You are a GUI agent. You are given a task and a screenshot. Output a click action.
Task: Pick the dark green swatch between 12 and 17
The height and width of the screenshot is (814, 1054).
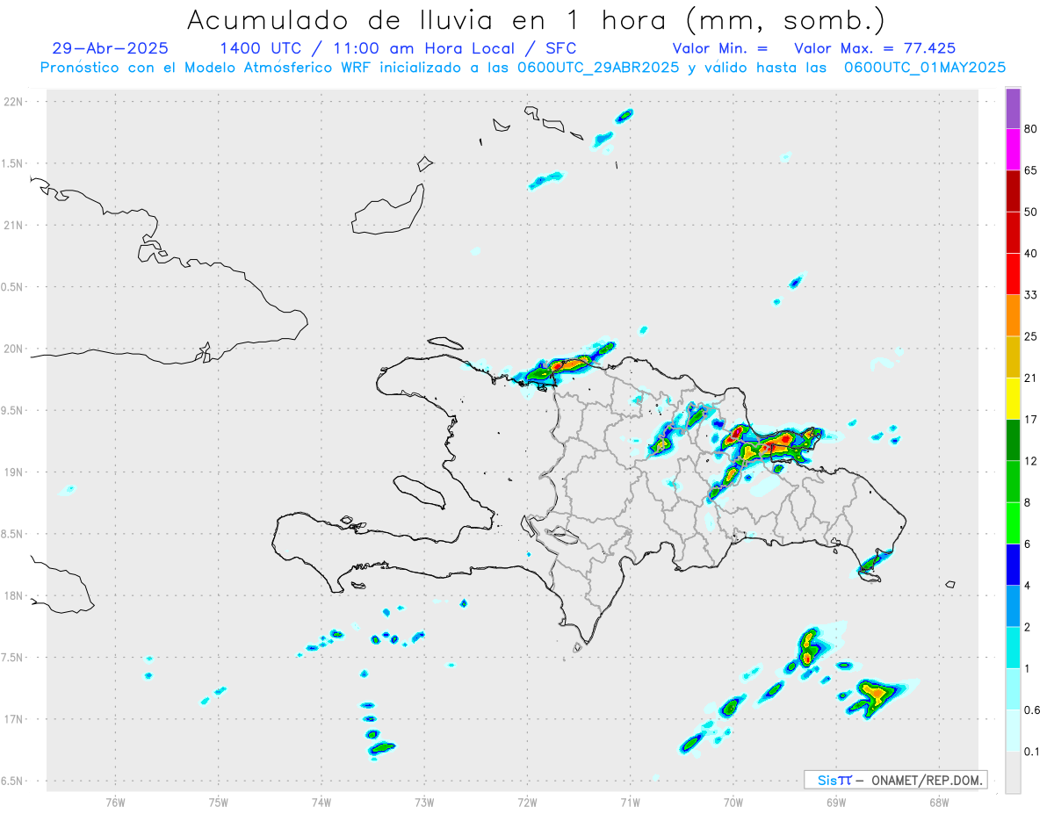tap(1013, 440)
